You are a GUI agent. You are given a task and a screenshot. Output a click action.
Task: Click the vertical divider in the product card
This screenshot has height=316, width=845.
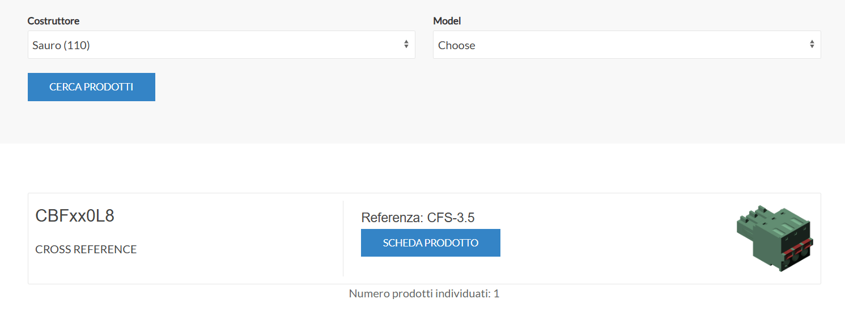coord(343,238)
